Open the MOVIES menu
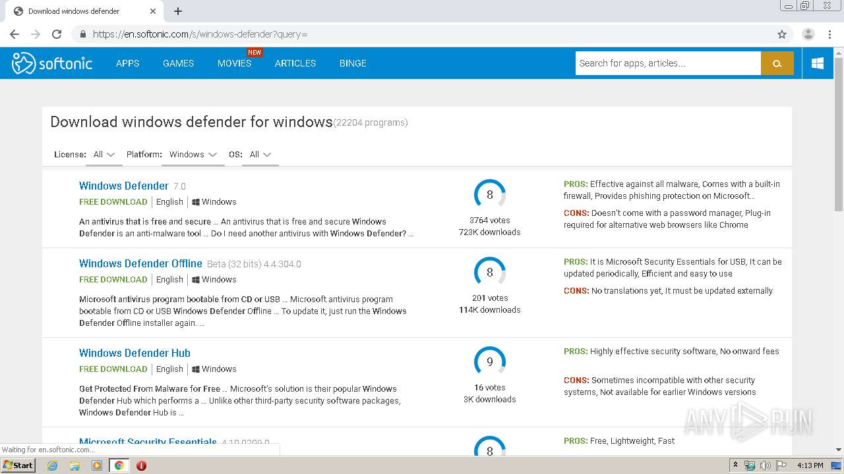The height and width of the screenshot is (474, 844). (235, 63)
